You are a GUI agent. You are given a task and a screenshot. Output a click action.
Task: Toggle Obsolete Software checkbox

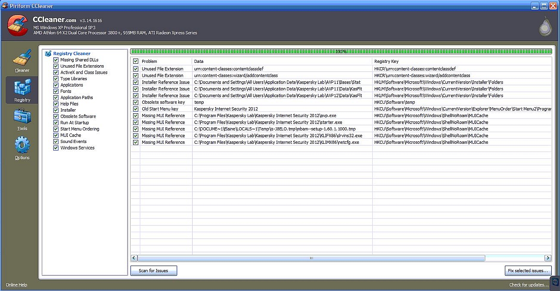click(56, 116)
